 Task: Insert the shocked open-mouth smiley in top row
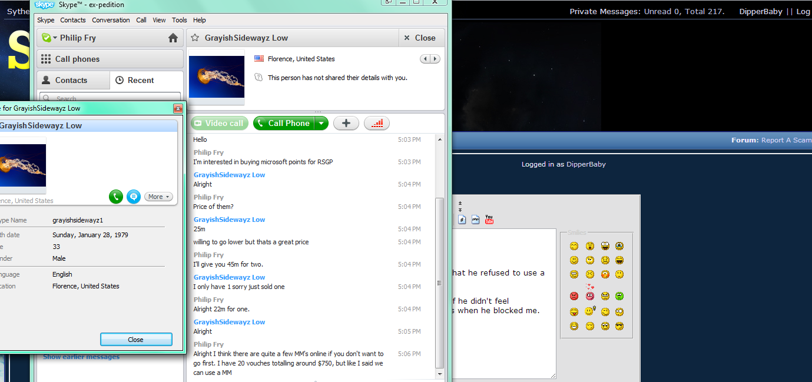(589, 246)
